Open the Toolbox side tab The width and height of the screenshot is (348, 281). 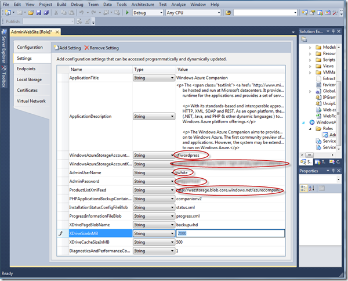point(4,76)
